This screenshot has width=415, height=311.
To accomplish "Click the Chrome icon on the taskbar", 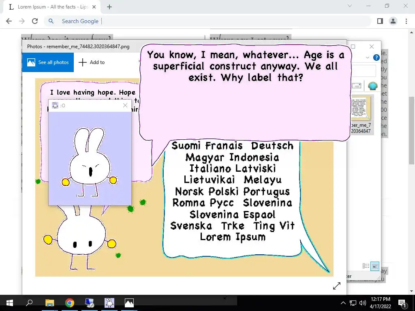I will [70, 303].
